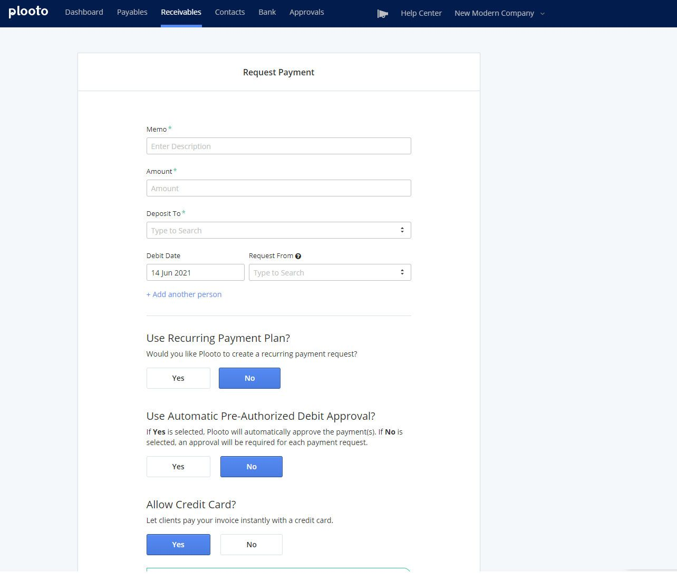This screenshot has width=677, height=582.
Task: Open the Dashboard page
Action: coord(84,12)
